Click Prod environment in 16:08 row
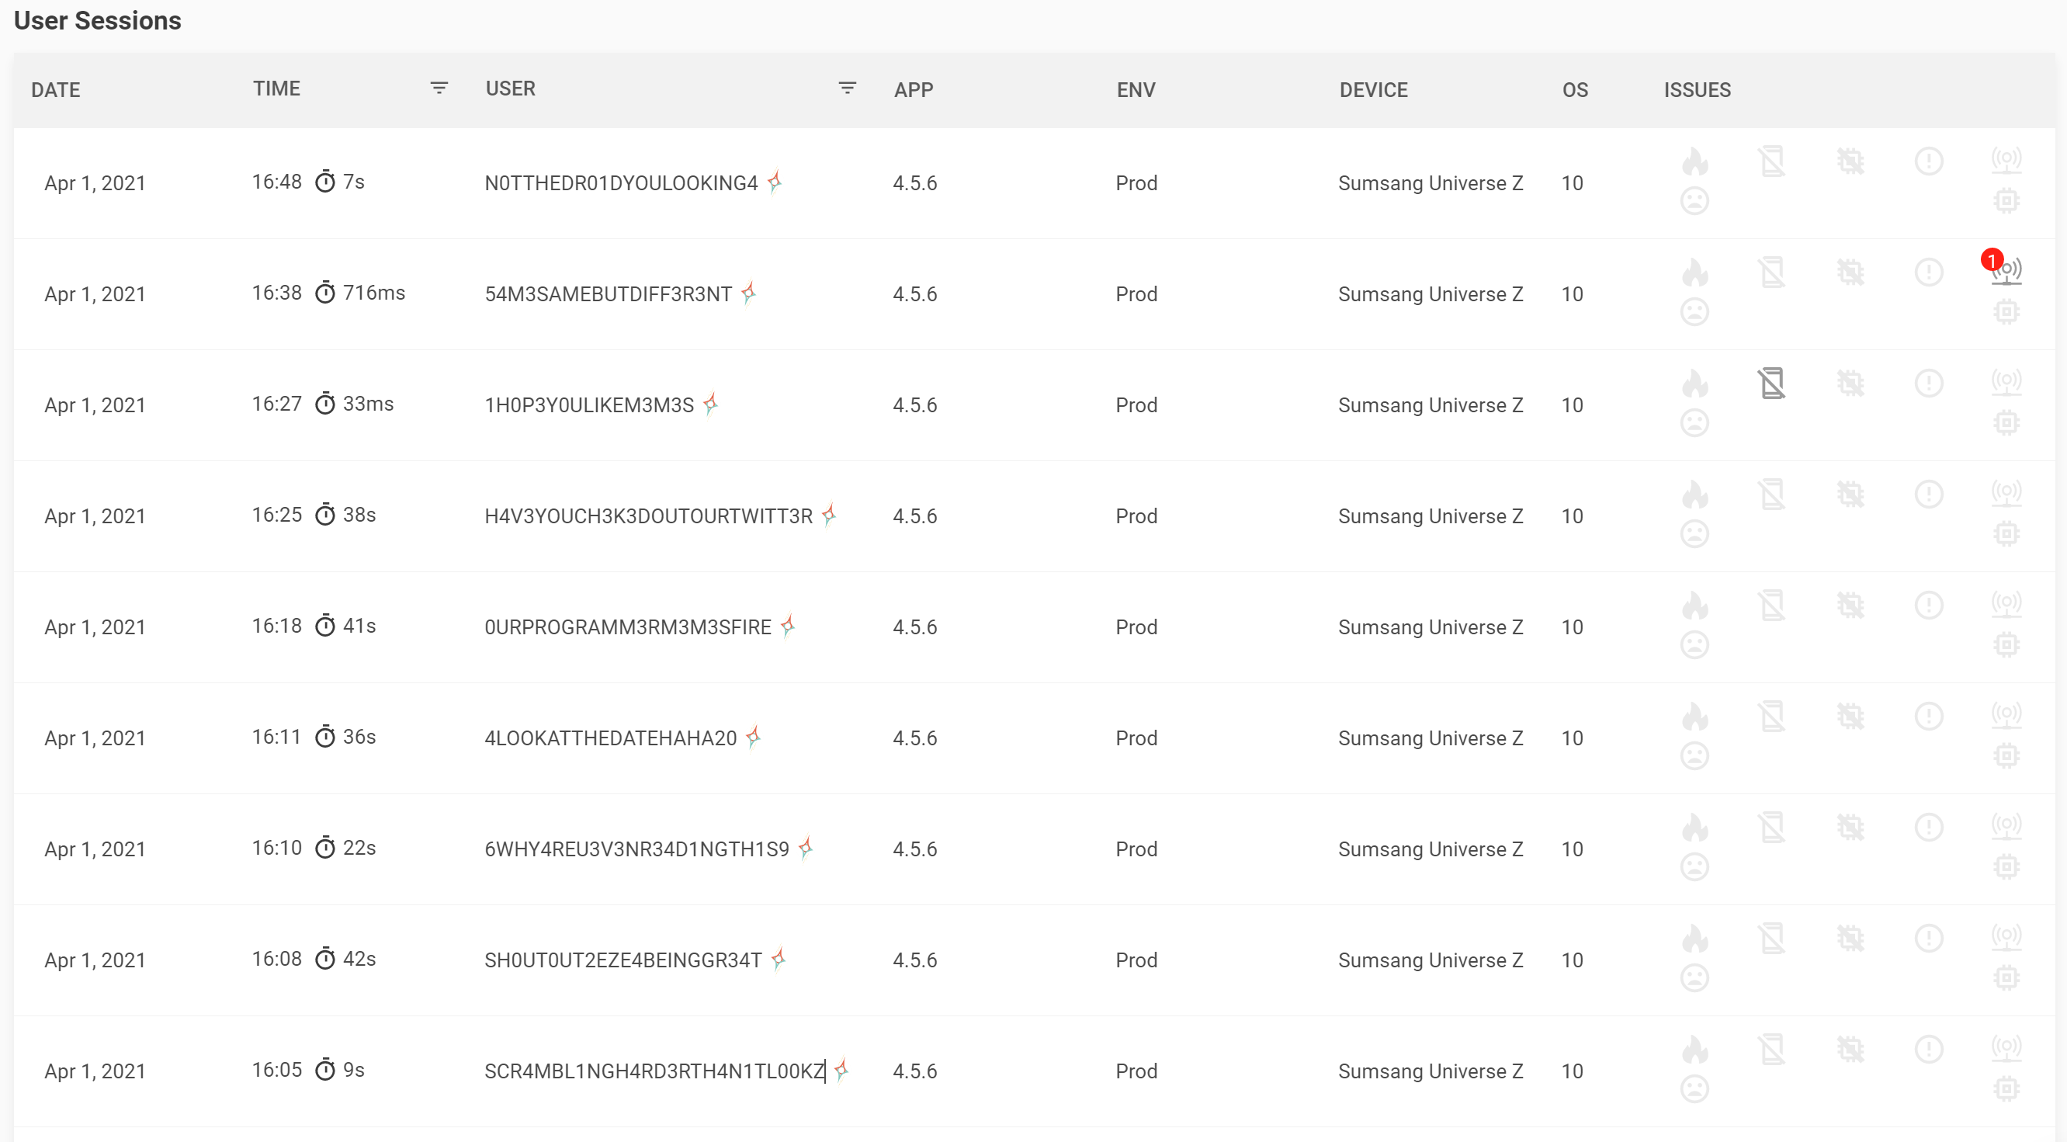 [1136, 959]
